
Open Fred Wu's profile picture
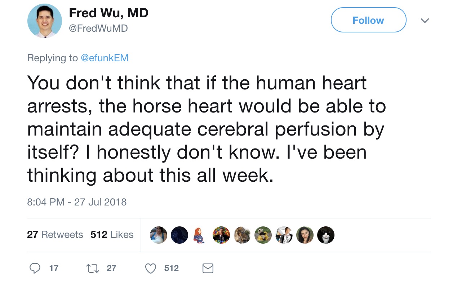click(44, 21)
